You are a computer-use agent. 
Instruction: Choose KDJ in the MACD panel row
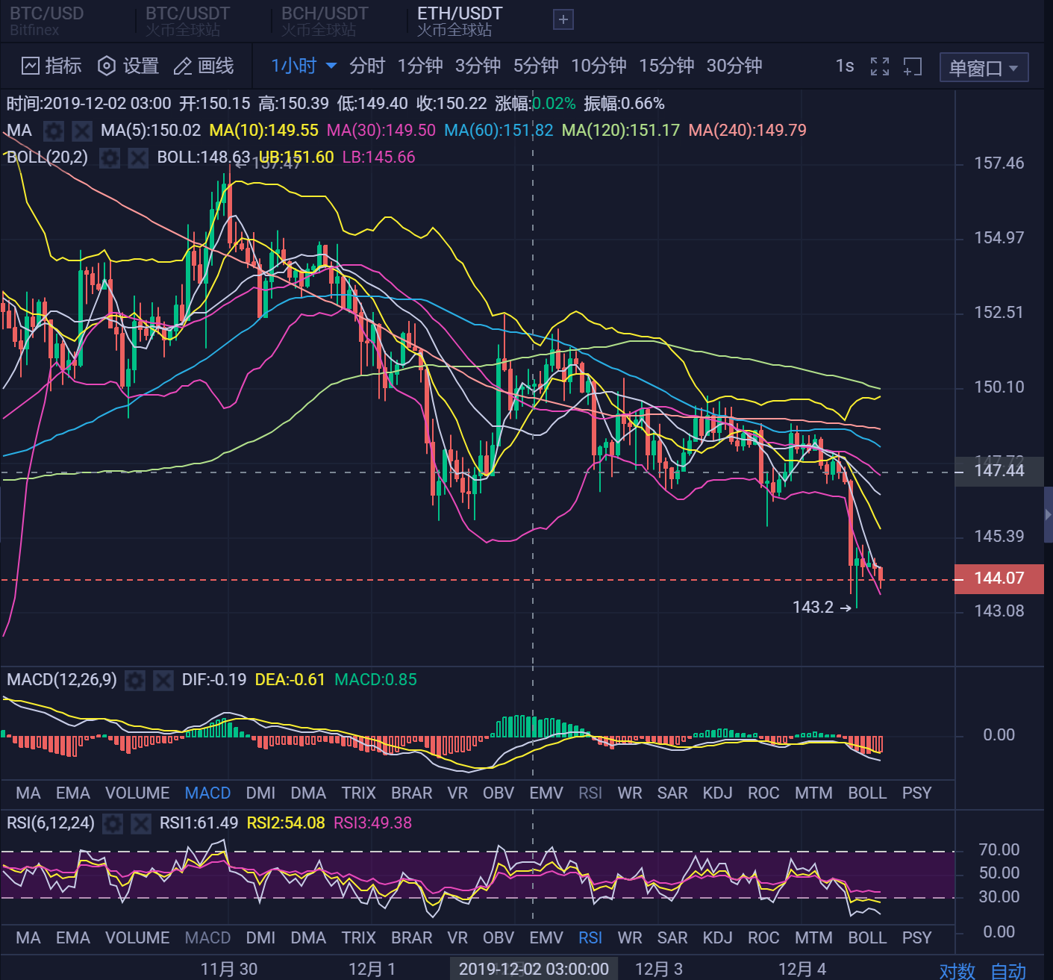click(718, 793)
